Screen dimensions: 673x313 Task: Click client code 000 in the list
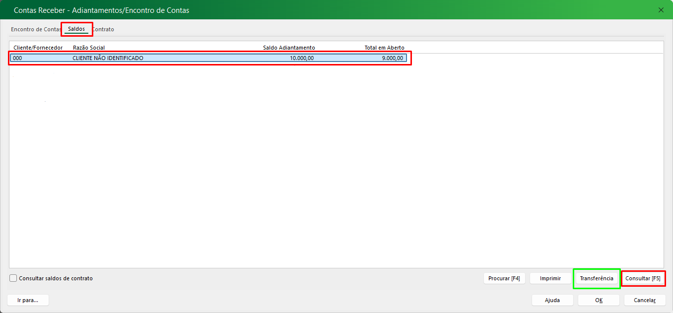point(17,58)
